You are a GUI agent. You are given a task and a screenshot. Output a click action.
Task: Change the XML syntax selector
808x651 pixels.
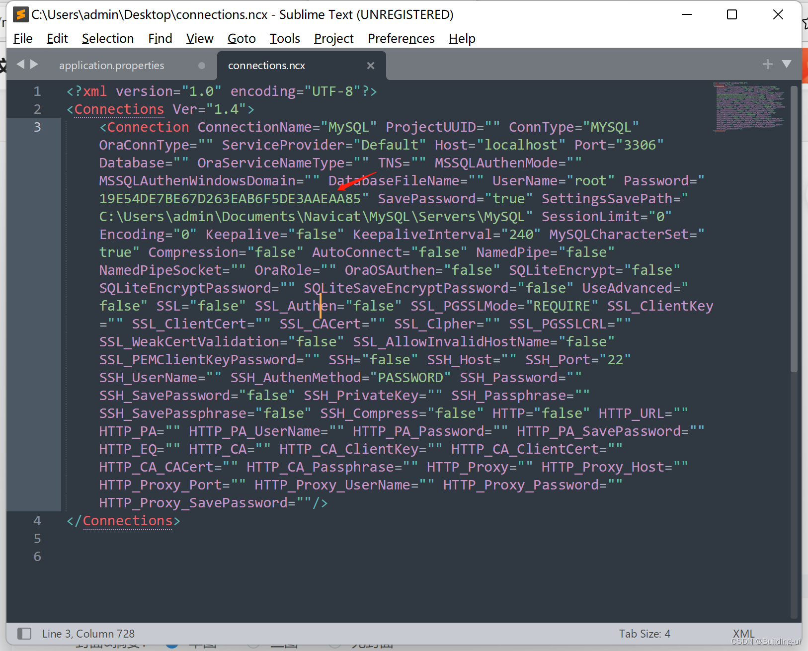pos(743,634)
